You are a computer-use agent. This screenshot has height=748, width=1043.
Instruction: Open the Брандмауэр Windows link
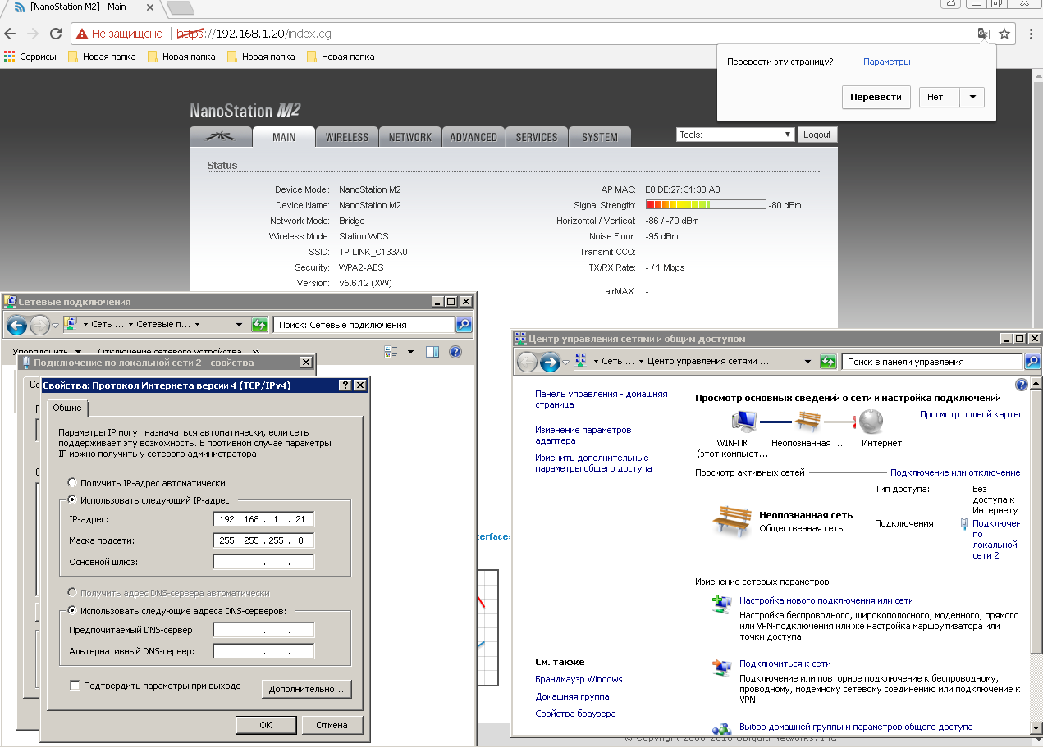[x=579, y=679]
